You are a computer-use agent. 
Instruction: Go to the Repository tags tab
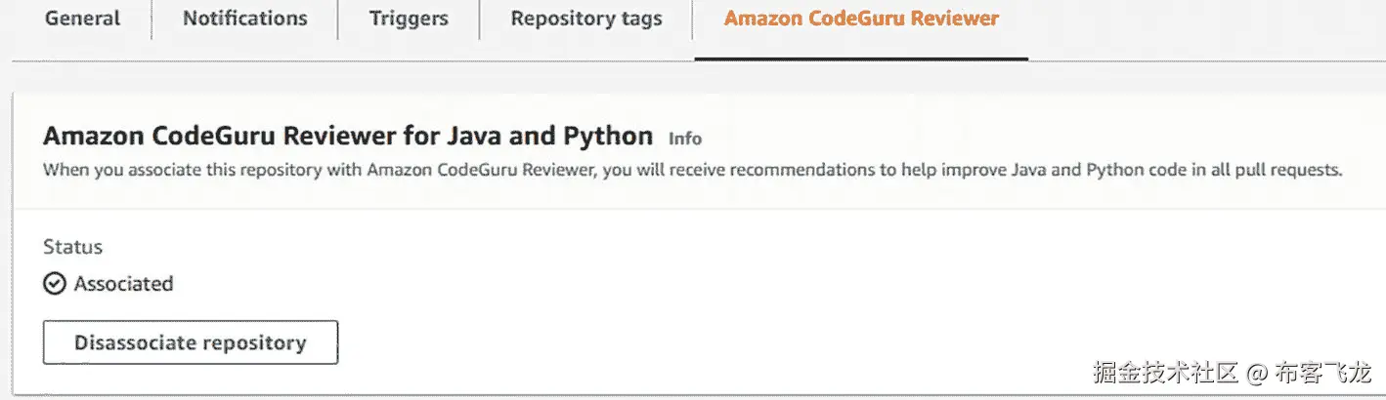tap(585, 19)
